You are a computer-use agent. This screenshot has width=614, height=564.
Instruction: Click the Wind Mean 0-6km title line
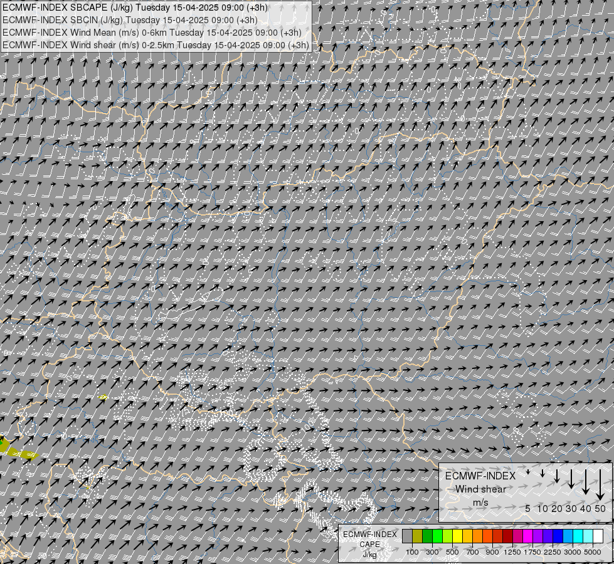click(x=152, y=33)
